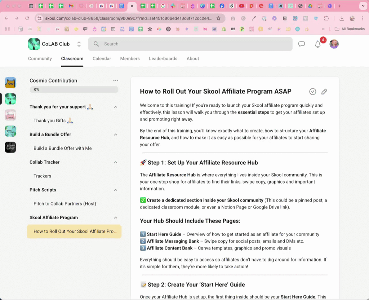Switch to the Google browser tab
The height and width of the screenshot is (300, 369).
pyautogui.click(x=163, y=6)
